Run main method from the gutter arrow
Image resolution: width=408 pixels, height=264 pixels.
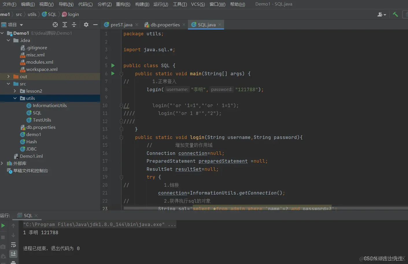point(113,73)
